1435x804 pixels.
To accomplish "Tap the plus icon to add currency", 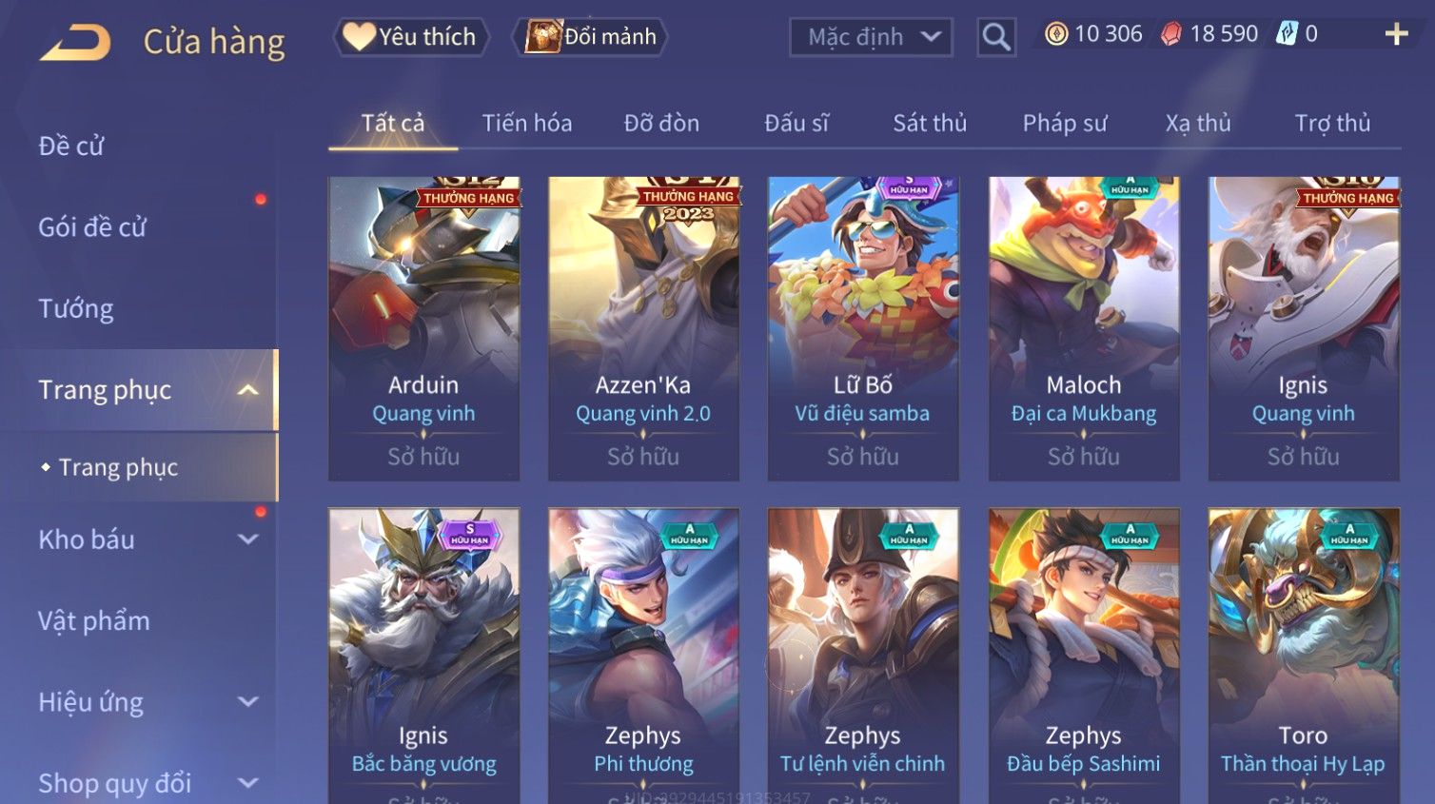I will [1396, 34].
